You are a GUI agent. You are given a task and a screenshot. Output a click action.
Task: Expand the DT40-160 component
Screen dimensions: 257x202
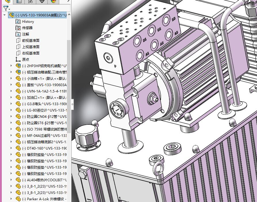pyautogui.click(x=11, y=148)
